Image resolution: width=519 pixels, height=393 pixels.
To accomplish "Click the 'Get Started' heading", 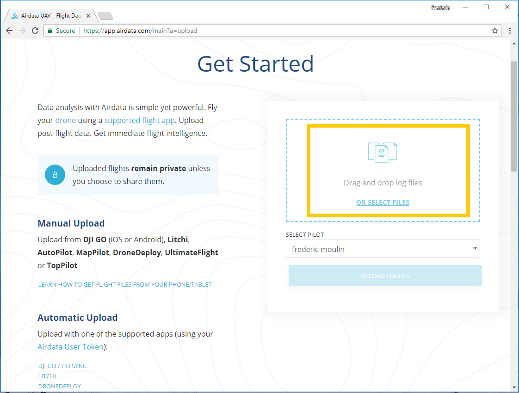I will 255,64.
